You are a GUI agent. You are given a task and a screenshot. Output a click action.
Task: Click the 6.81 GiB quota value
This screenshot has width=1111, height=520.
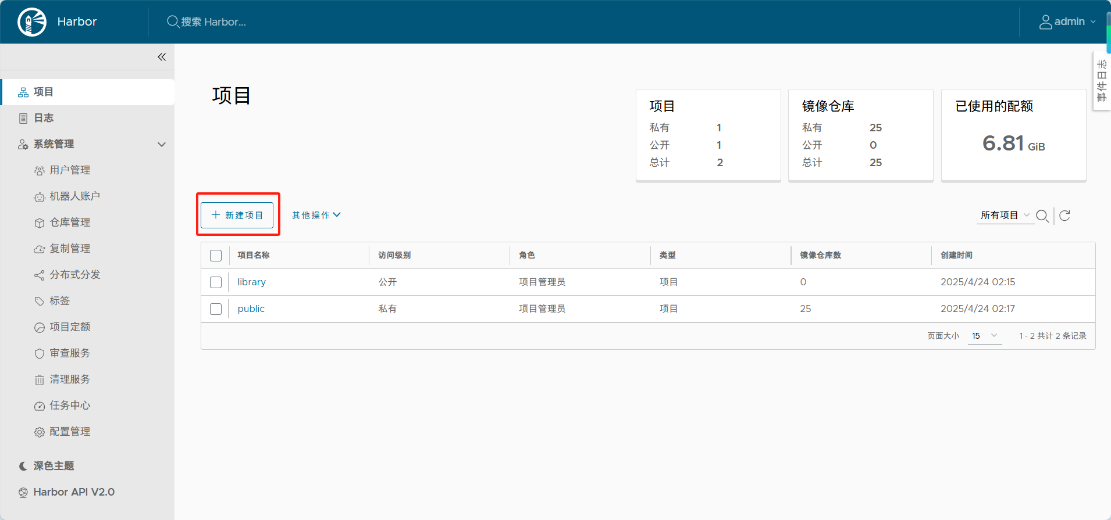[x=1013, y=143]
